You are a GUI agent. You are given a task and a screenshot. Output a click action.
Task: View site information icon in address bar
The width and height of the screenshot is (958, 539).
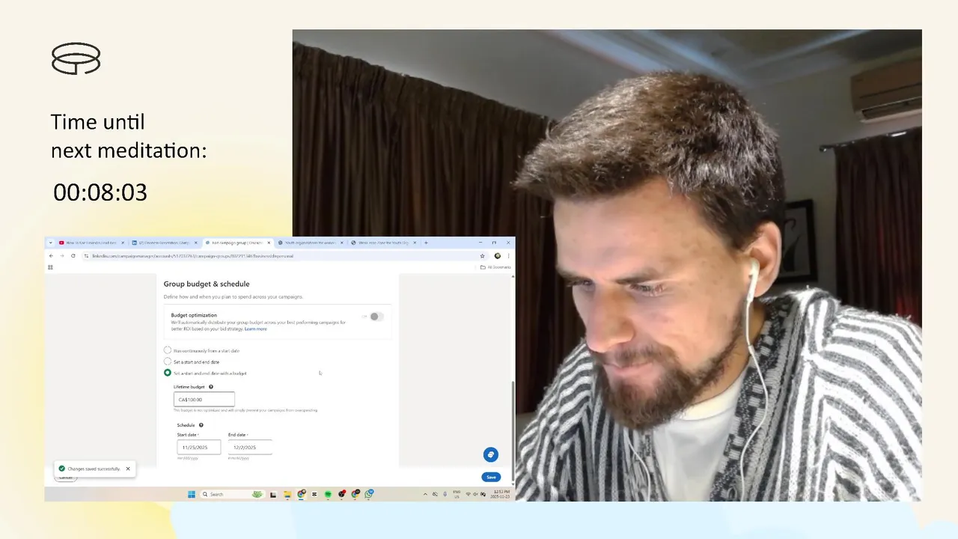coord(87,256)
